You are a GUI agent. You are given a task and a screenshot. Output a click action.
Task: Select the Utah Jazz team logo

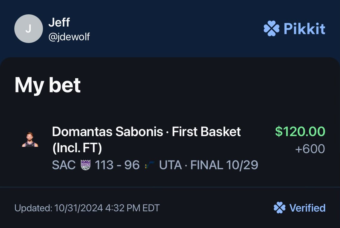tap(149, 165)
